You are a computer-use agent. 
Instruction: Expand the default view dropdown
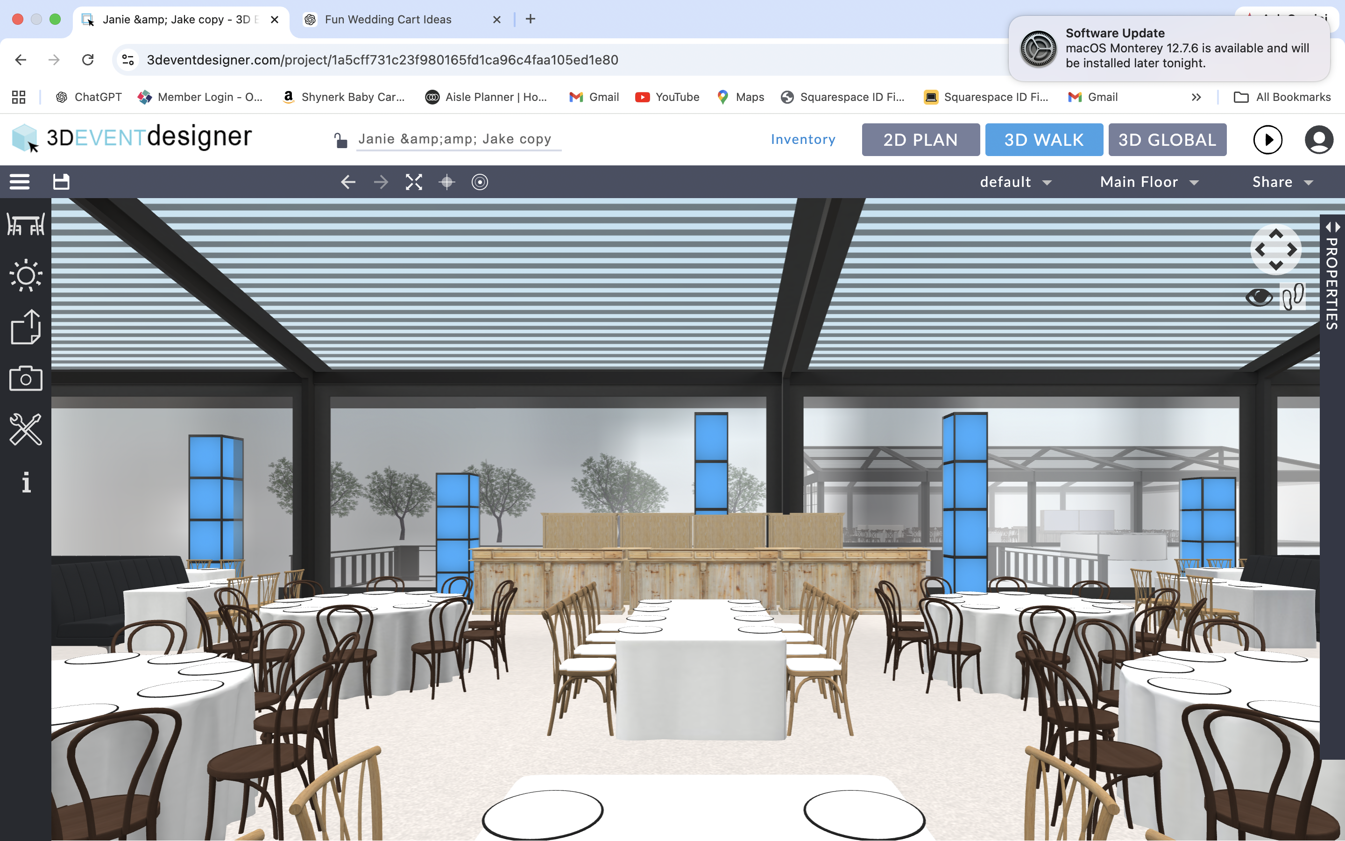[x=1015, y=182]
